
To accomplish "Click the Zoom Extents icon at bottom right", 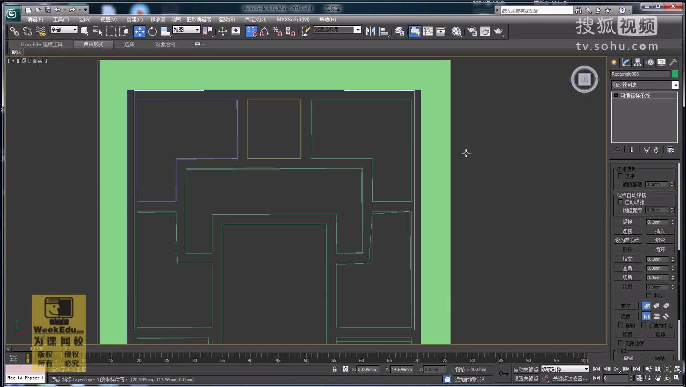I will (x=667, y=369).
